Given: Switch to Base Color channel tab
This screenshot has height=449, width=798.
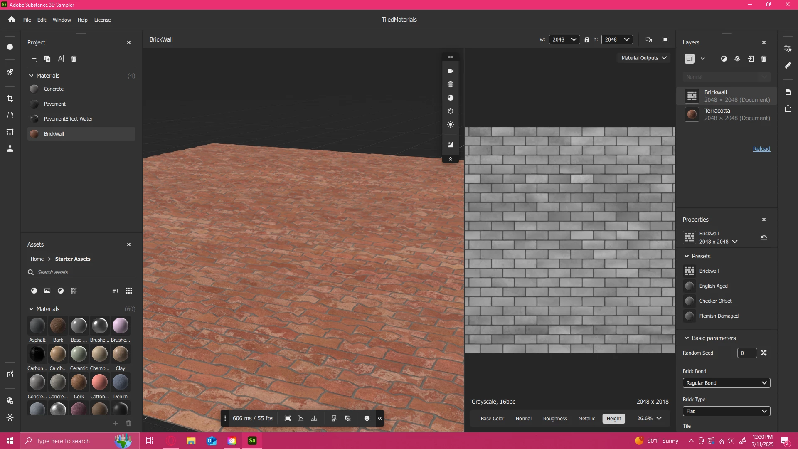Looking at the screenshot, I should [492, 419].
